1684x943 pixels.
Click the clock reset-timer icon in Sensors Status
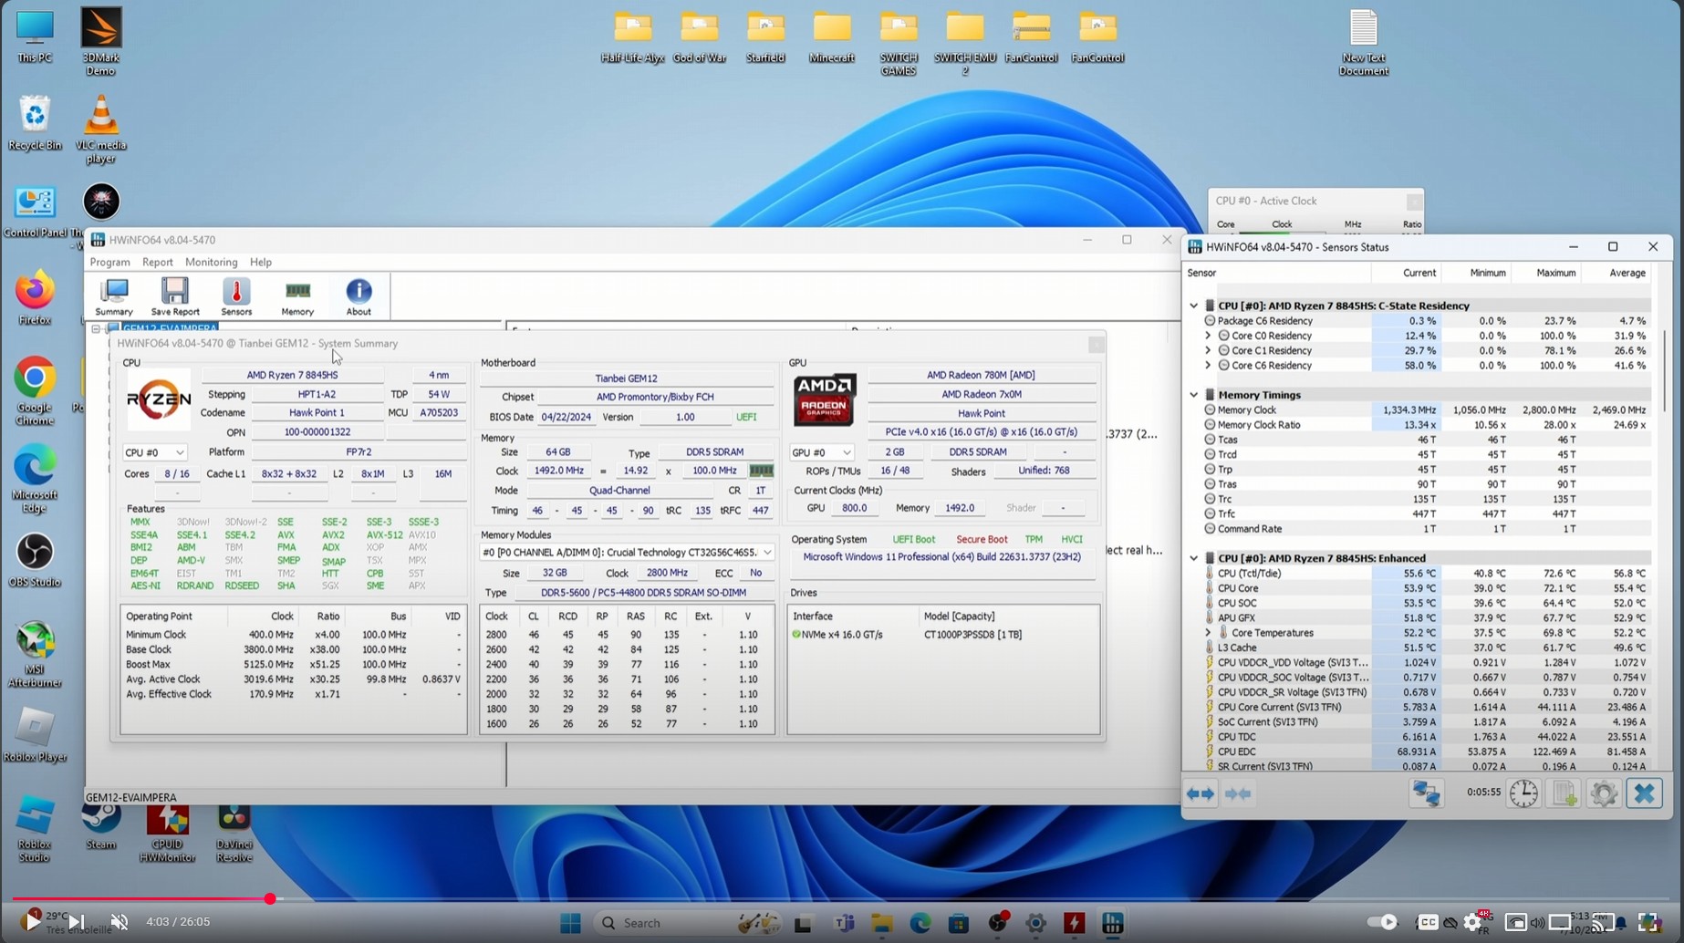pyautogui.click(x=1523, y=793)
